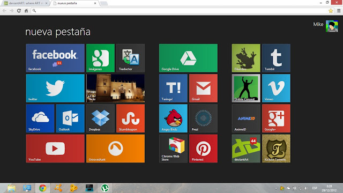Open the Pinterest tile

click(204, 149)
